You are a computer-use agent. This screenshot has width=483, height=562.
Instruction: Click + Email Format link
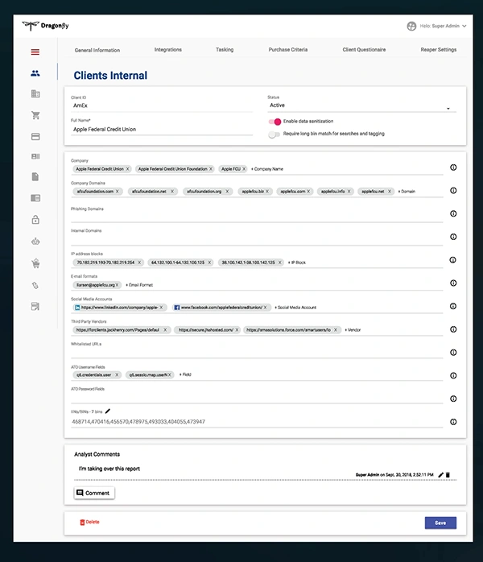139,285
